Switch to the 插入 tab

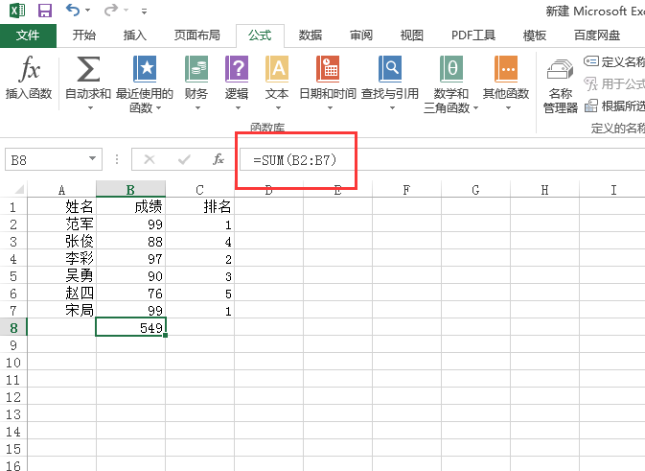pyautogui.click(x=135, y=35)
